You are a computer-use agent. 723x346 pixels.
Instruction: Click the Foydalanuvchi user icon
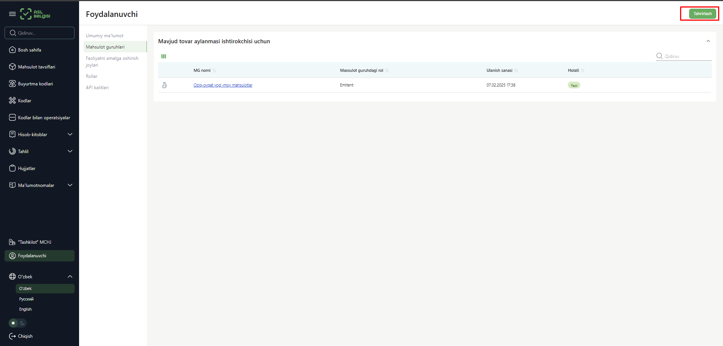click(x=12, y=256)
